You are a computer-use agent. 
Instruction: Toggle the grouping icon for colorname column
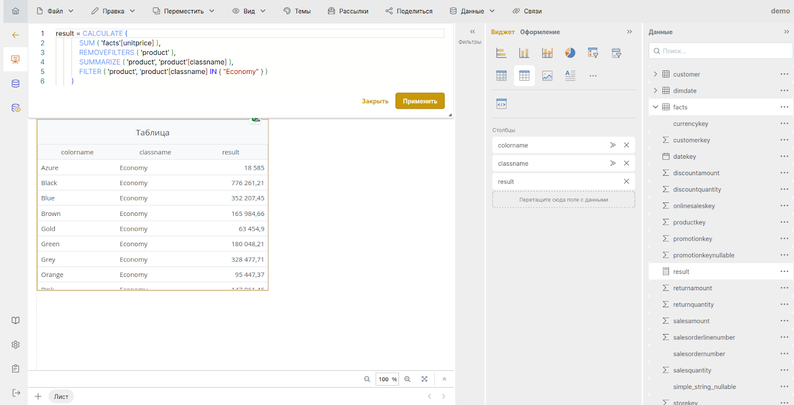pos(612,145)
